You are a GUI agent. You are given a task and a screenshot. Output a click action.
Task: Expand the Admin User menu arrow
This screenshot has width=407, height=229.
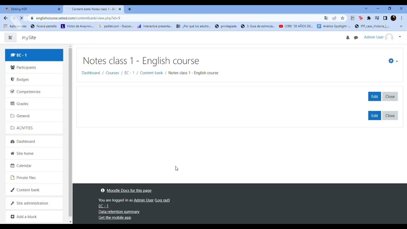tap(400, 37)
